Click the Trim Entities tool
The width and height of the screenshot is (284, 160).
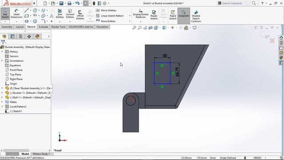[x=59, y=14]
